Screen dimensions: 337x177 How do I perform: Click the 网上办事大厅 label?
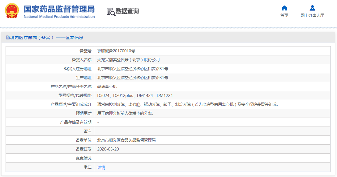point(312,15)
